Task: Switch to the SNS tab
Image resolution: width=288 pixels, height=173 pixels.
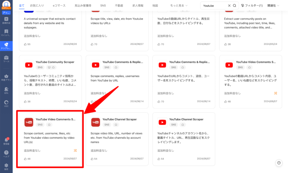Action: [x=103, y=6]
